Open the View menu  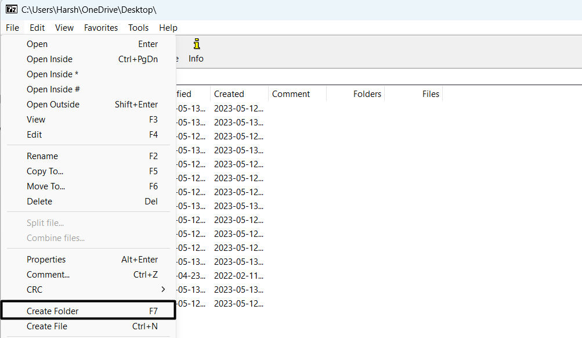pyautogui.click(x=64, y=28)
